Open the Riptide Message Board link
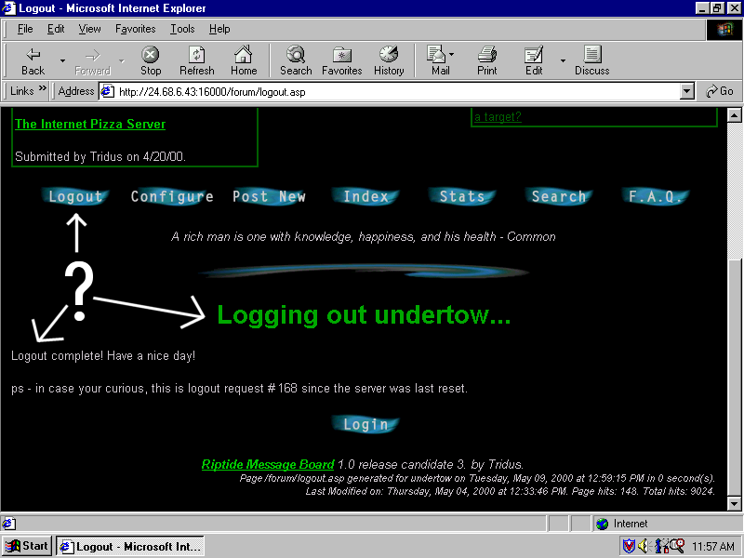Screen dimensions: 744x558 pos(268,464)
